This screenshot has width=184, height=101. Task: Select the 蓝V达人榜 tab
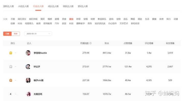coord(83,6)
